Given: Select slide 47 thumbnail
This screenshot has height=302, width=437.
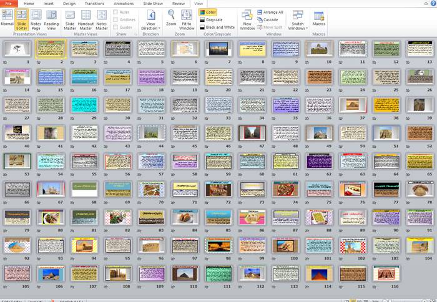Looking at the screenshot, I should tap(252, 133).
